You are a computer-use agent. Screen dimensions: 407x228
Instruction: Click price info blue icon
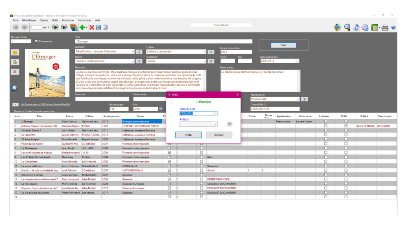click(x=161, y=109)
